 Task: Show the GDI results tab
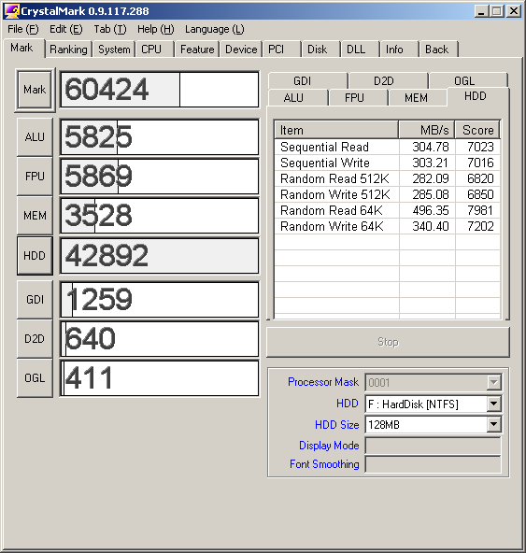[x=308, y=80]
